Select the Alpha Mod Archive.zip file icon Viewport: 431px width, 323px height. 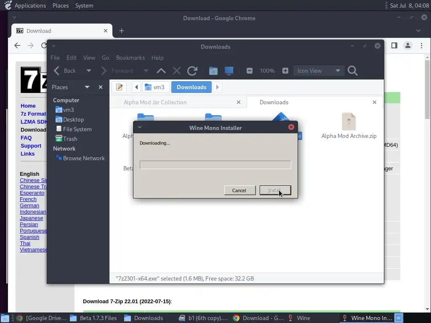coord(349,122)
